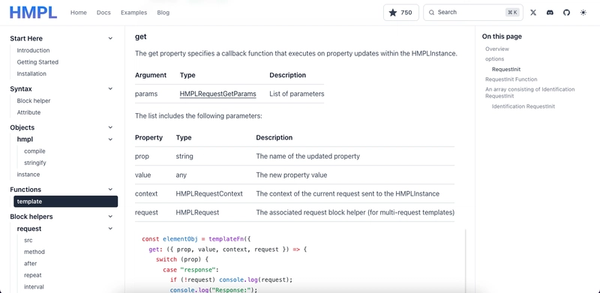Click the 'HMPLRequestContext' type cell

point(209,193)
